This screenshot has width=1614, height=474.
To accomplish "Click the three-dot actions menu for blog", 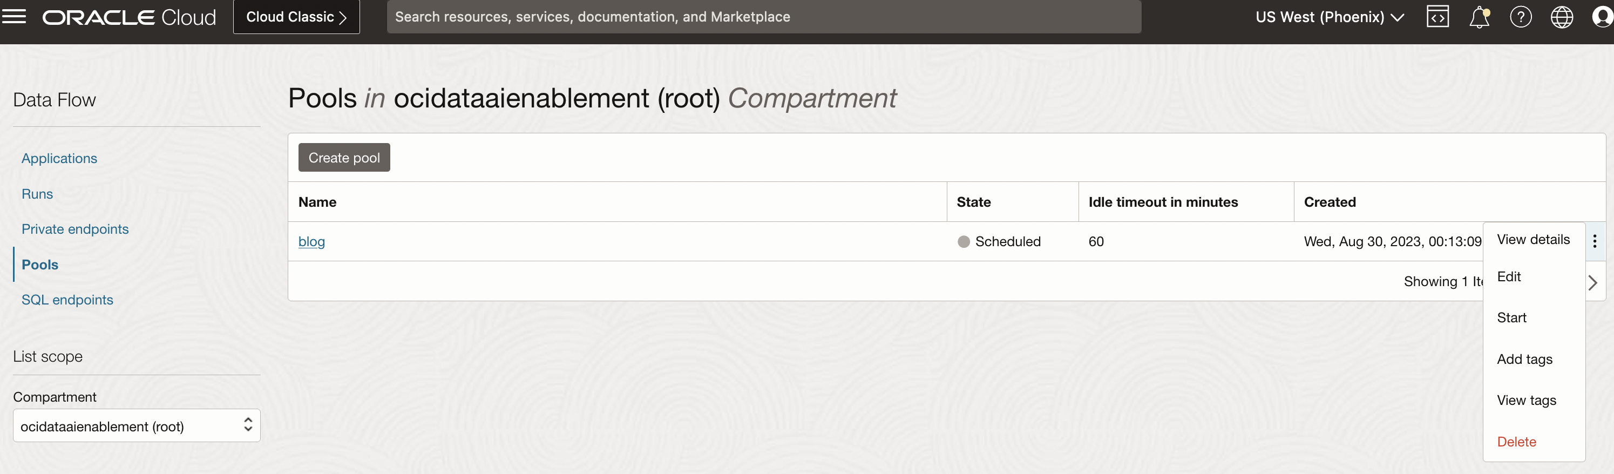I will coord(1595,241).
